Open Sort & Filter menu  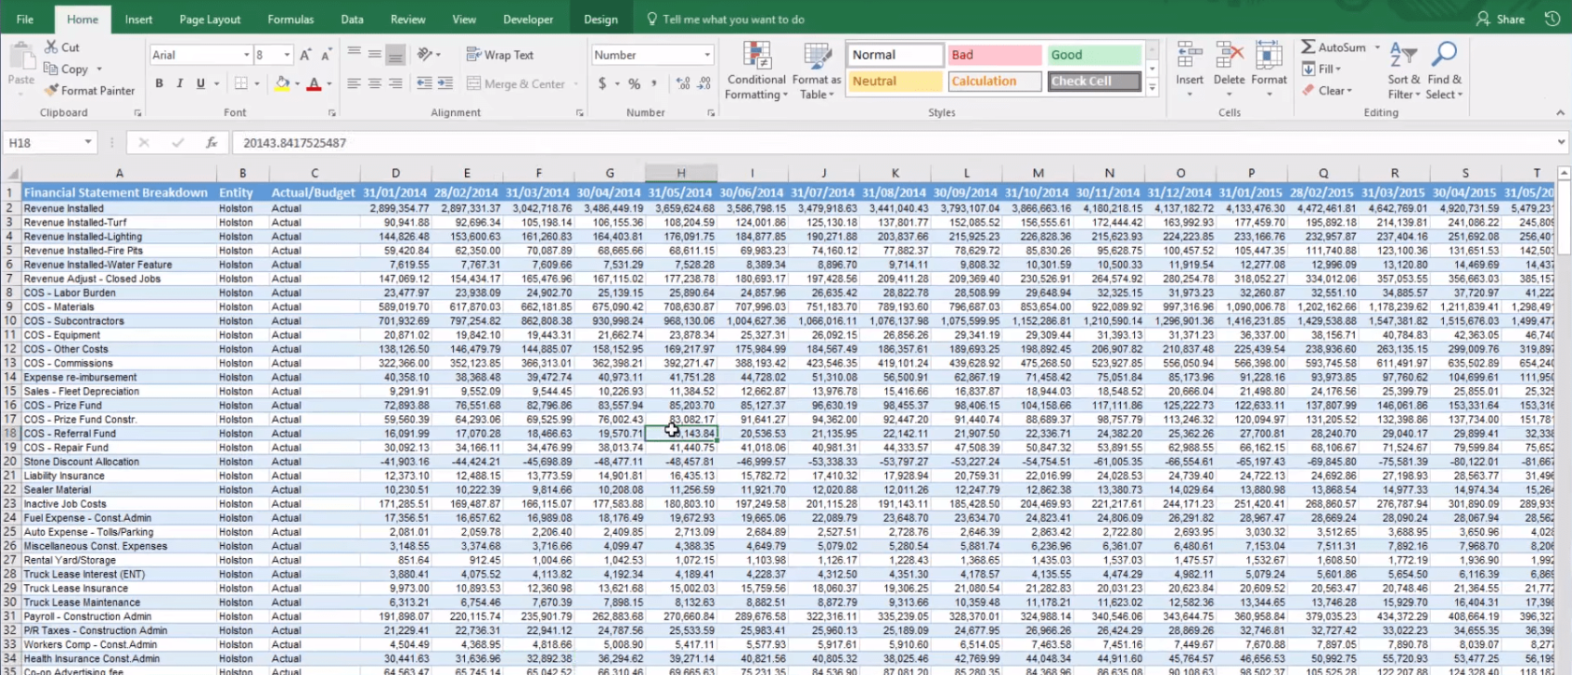click(x=1403, y=70)
